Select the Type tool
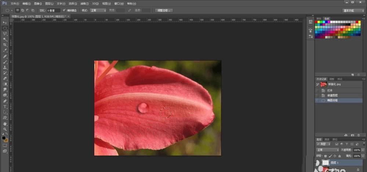Image resolution: width=367 pixels, height=172 pixels. coord(5,106)
